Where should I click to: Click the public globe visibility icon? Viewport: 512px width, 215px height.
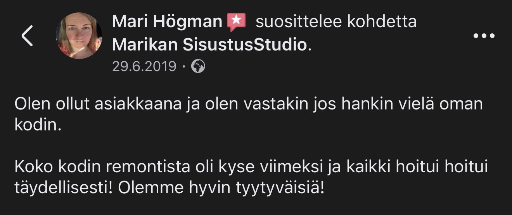click(x=198, y=66)
